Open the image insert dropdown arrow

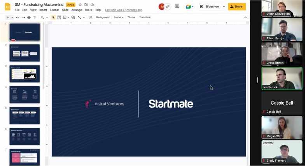[x=68, y=17]
